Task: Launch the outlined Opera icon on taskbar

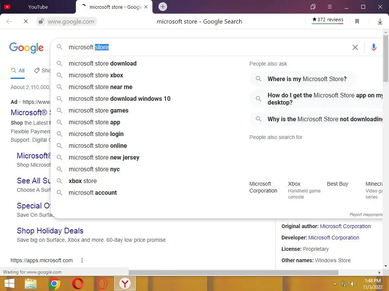Action: point(101,283)
